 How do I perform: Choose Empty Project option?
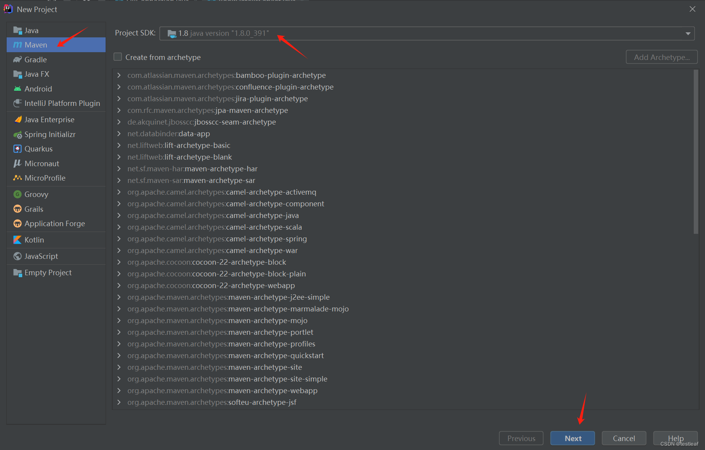tap(56, 272)
